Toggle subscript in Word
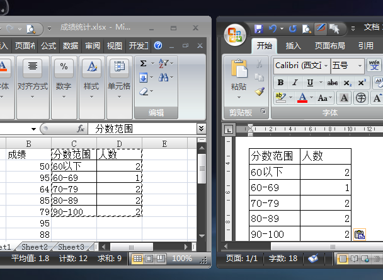Image resolution: width=383 pixels, height=280 pixels. (x=347, y=83)
